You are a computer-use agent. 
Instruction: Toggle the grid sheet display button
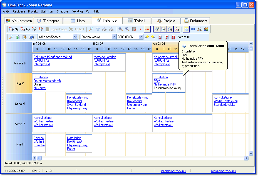pyautogui.click(x=186, y=29)
